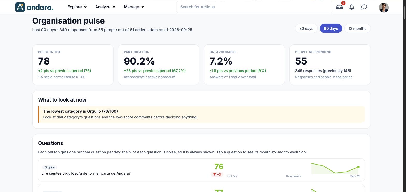
Task: Click the 67 answers label
Action: (x=294, y=176)
